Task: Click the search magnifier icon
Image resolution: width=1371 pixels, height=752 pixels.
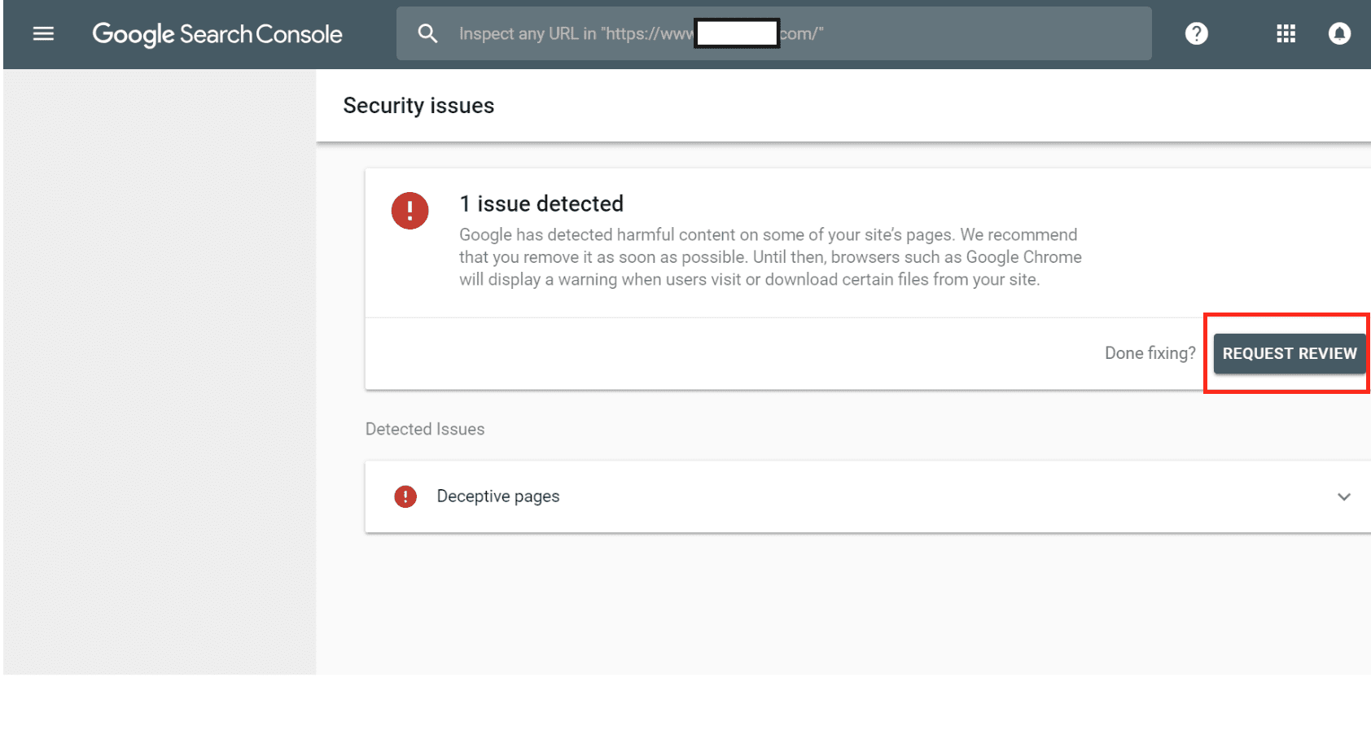Action: [427, 33]
